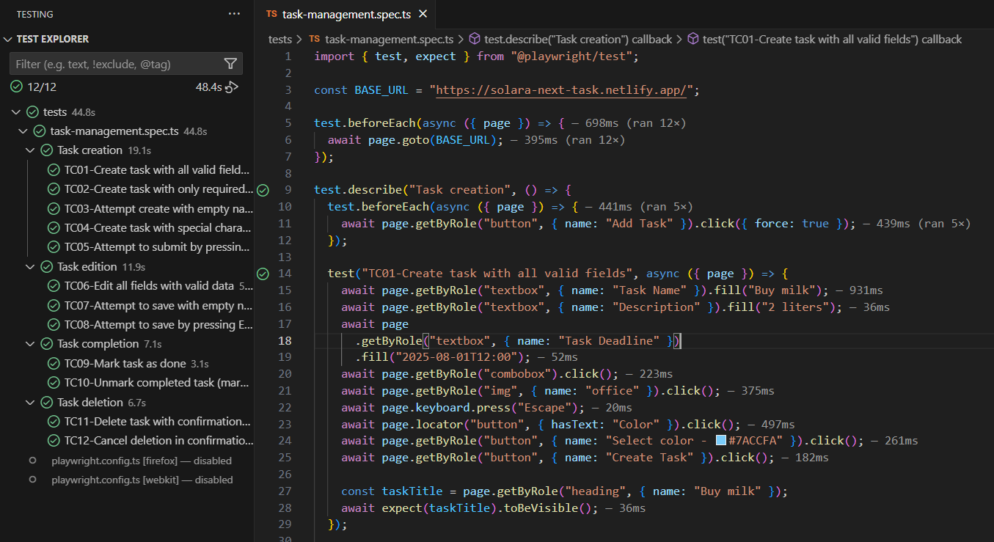Select playwright.config.ts [firefox] disabled entry
The image size is (994, 542).
coord(142,461)
